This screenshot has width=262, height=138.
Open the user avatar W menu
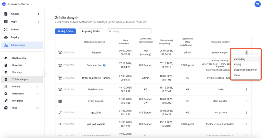point(257,4)
